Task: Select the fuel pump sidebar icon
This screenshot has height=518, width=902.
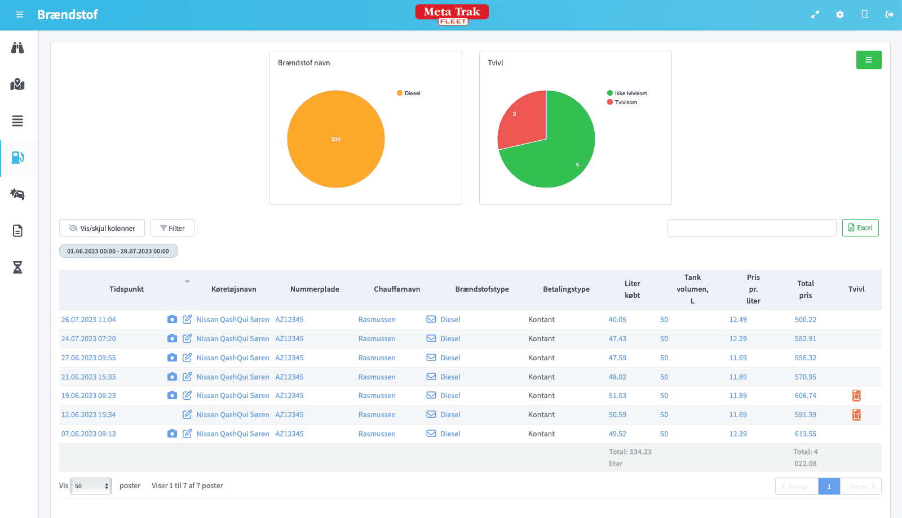Action: pos(17,158)
